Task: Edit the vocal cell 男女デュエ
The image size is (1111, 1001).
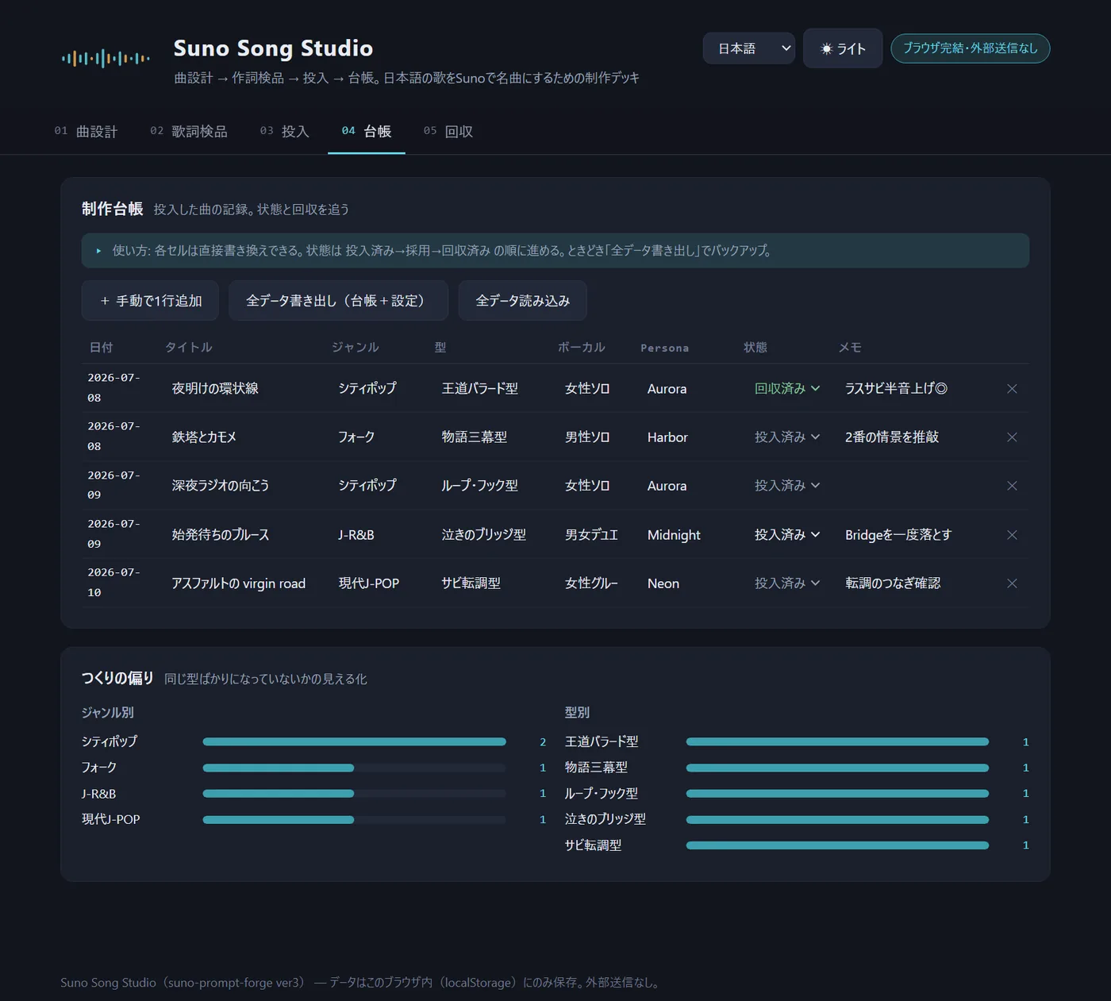Action: [x=593, y=535]
